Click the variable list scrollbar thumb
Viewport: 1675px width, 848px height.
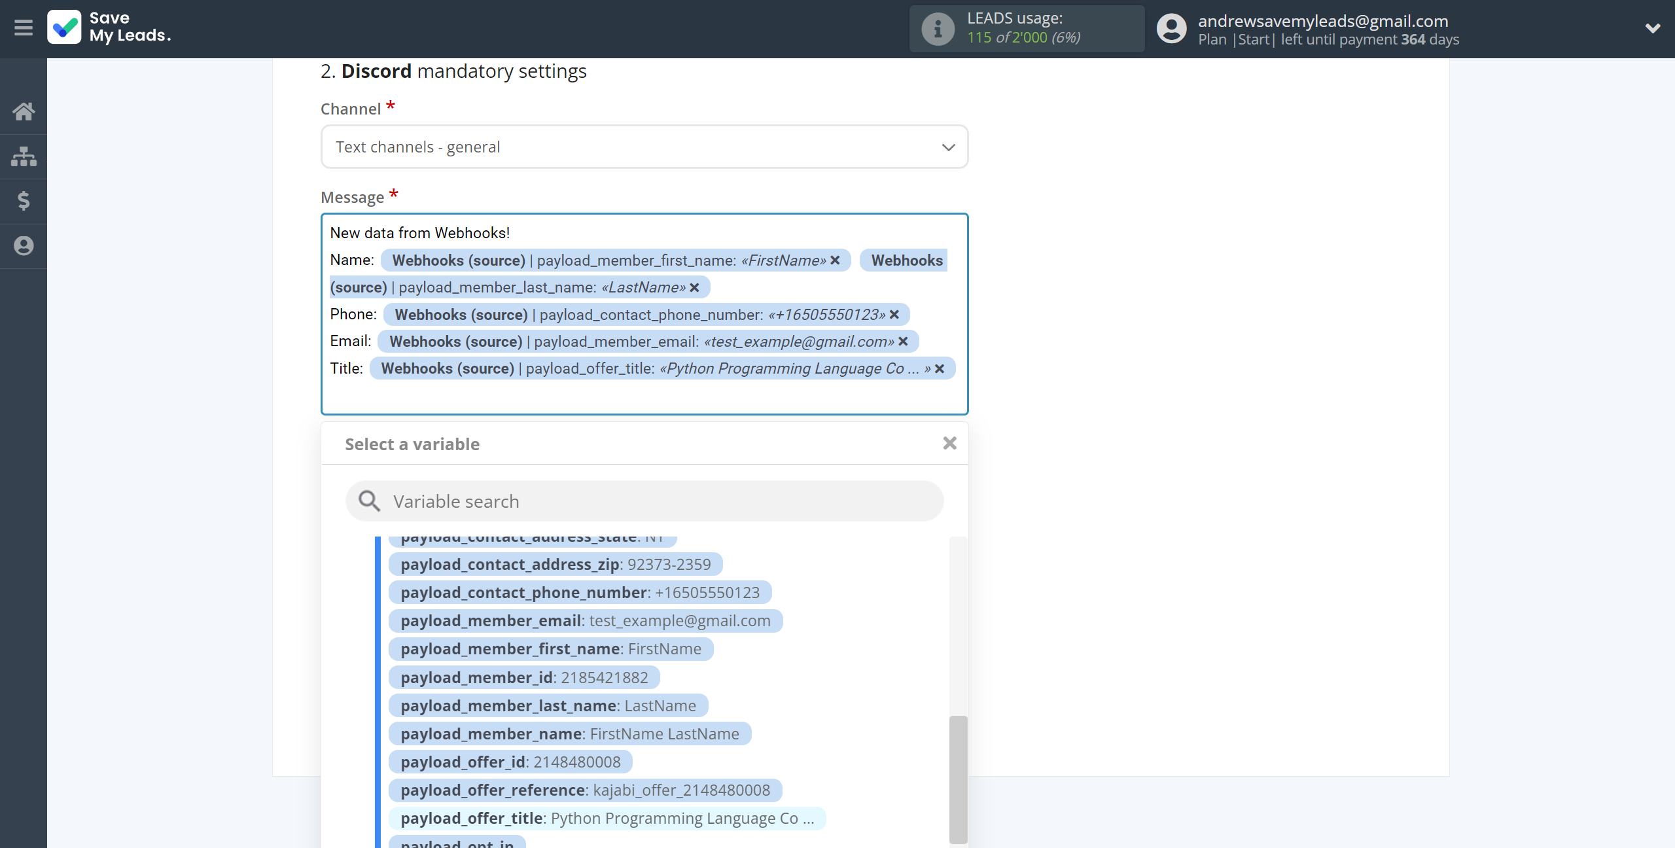tap(958, 779)
